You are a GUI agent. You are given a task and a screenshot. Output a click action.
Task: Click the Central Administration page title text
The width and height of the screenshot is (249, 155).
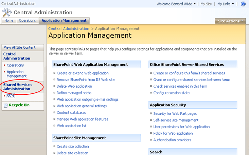coord(43,12)
